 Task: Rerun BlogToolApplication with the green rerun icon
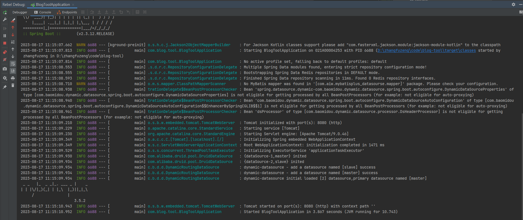[x=5, y=13]
